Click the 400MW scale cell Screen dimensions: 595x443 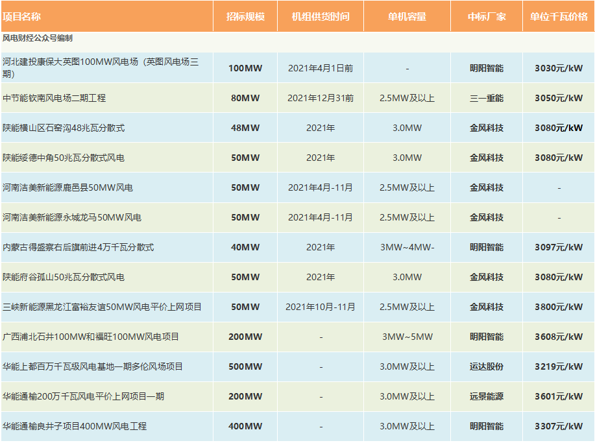pos(245,426)
